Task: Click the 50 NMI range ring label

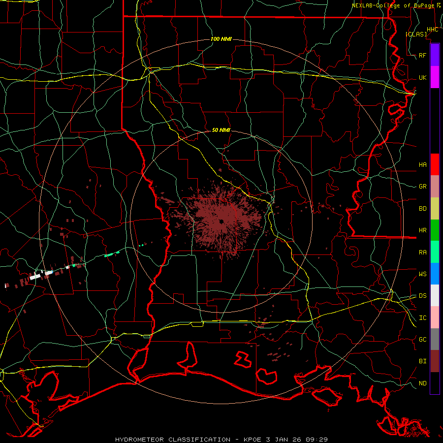Action: click(221, 130)
